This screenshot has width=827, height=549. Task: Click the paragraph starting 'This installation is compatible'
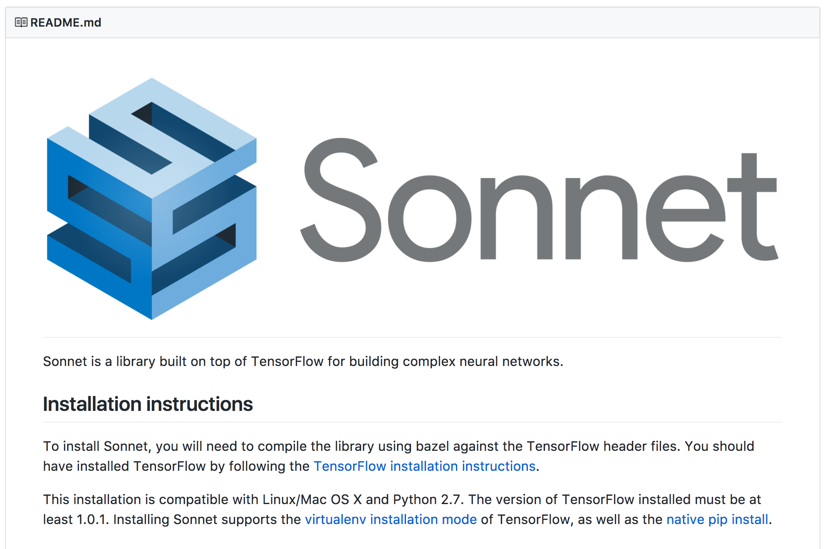pos(407,509)
